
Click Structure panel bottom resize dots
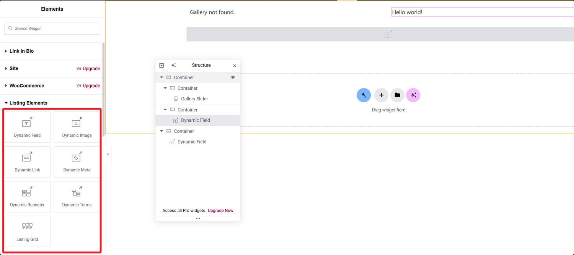[x=198, y=219]
